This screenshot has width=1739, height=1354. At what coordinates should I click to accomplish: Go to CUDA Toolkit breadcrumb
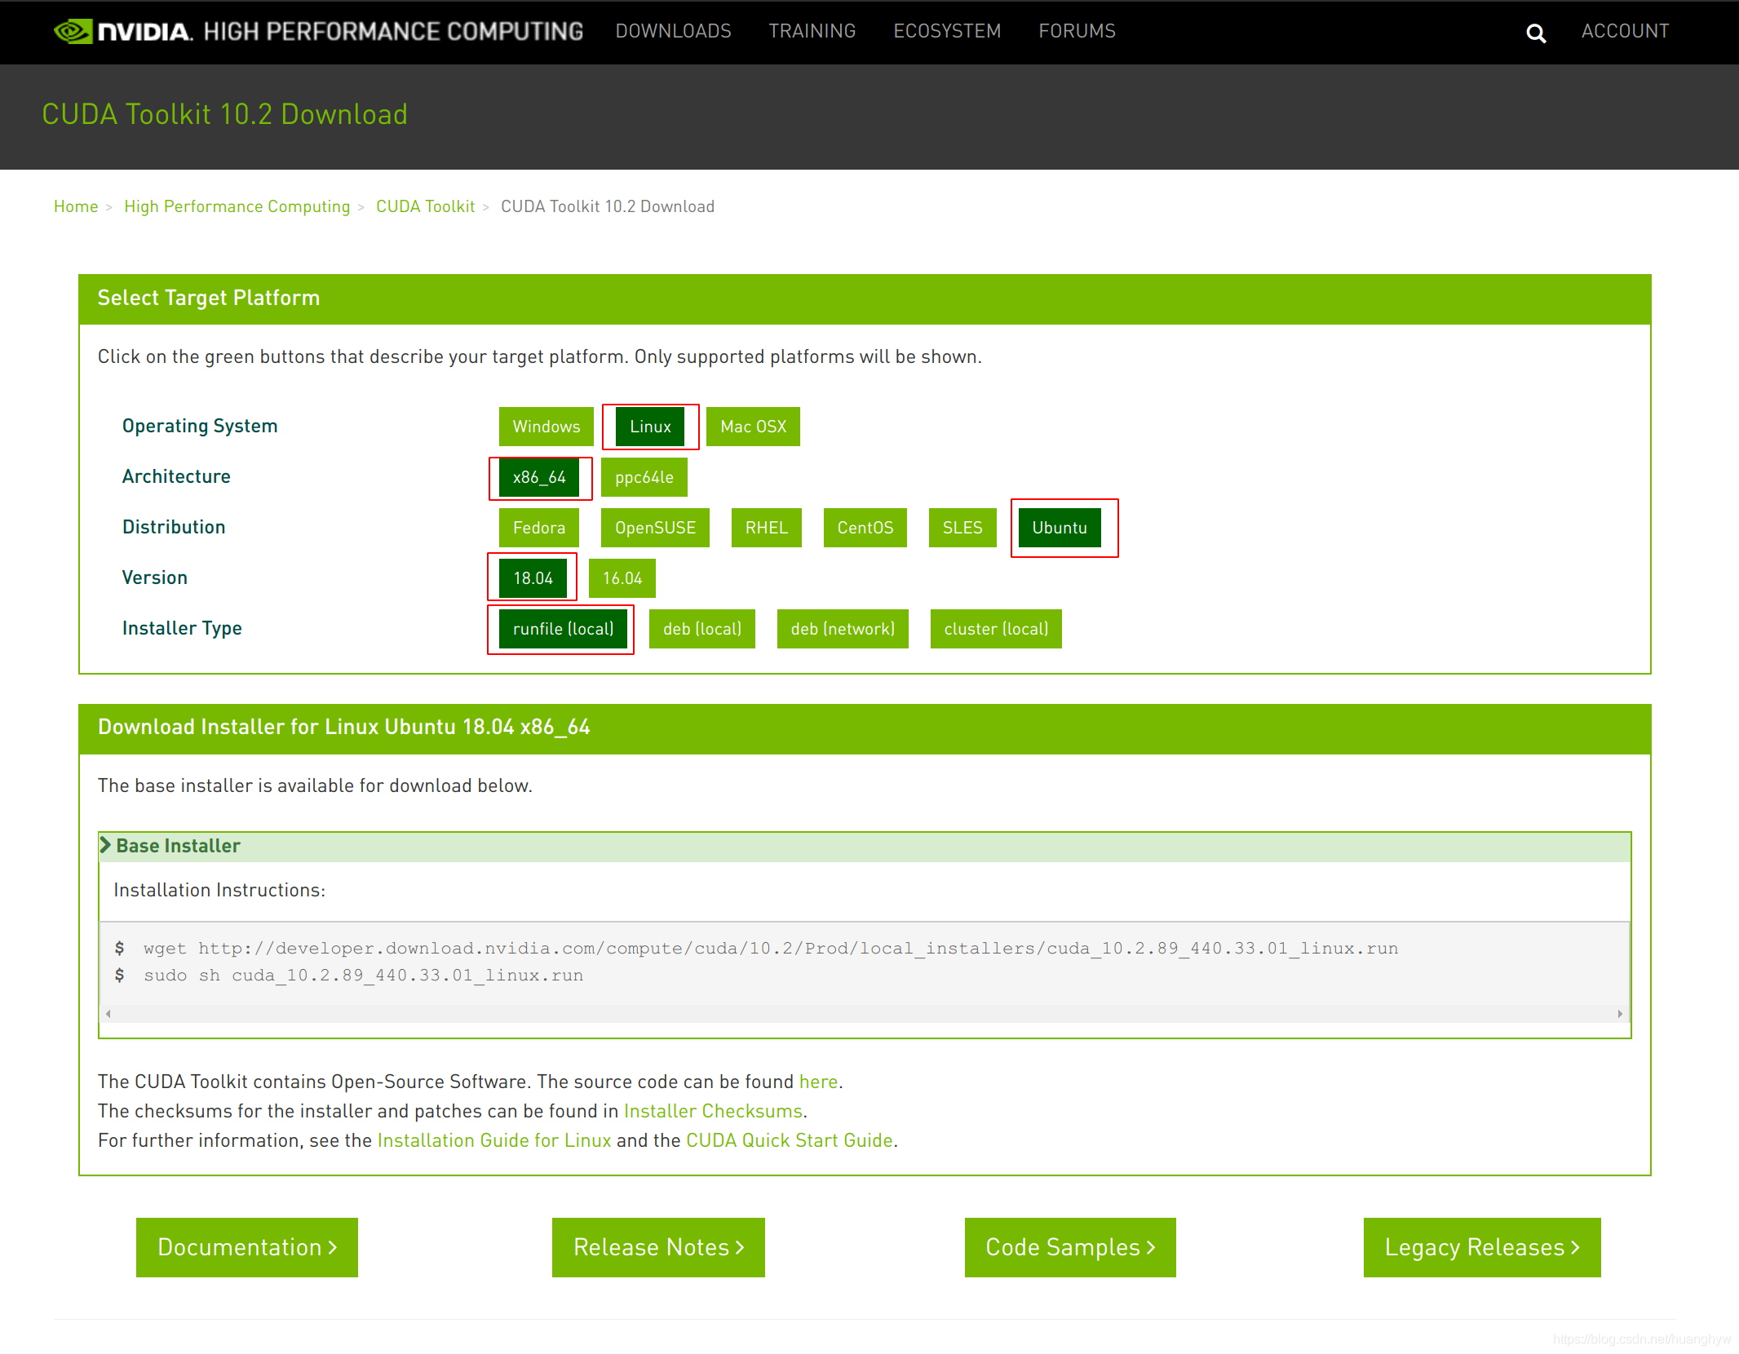(x=425, y=206)
